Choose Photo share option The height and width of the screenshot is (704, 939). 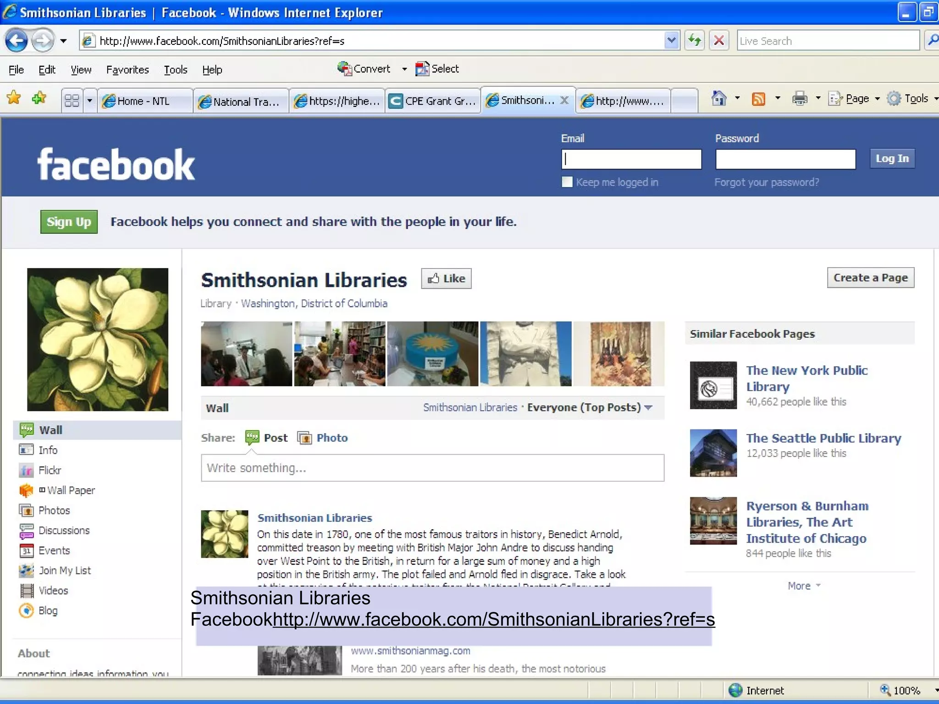[x=323, y=438]
